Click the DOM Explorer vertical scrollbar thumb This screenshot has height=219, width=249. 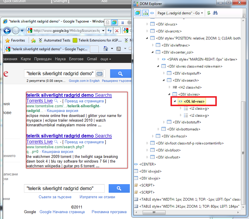pos(243,153)
